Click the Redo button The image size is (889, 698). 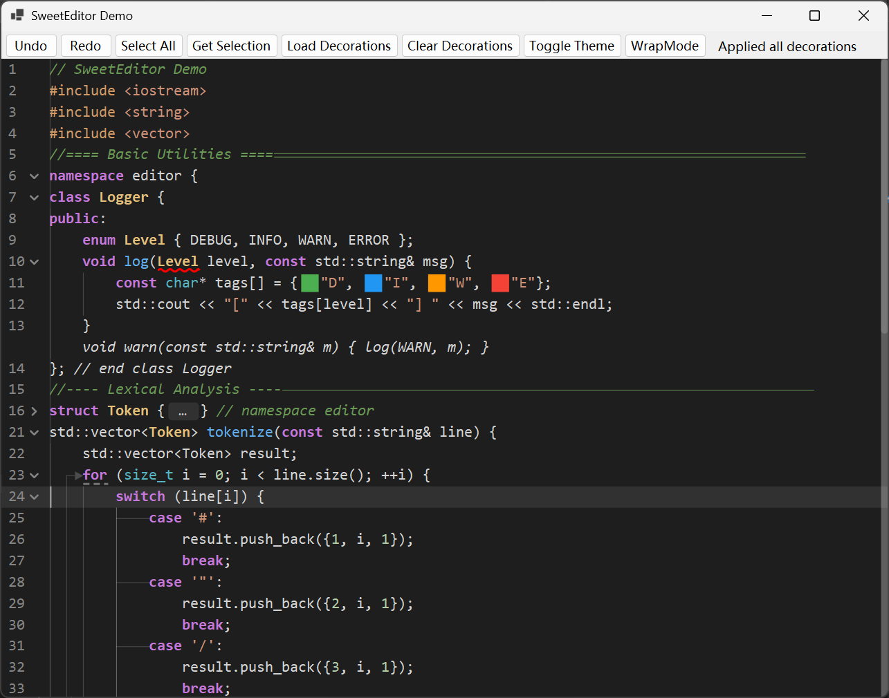(x=85, y=46)
